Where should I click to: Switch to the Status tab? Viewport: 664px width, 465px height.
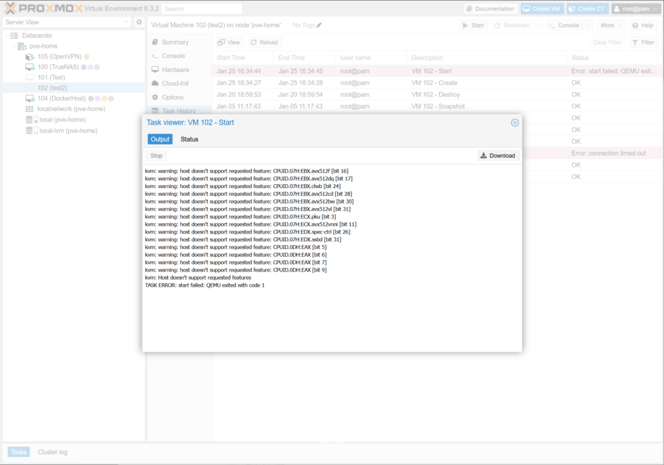[189, 139]
